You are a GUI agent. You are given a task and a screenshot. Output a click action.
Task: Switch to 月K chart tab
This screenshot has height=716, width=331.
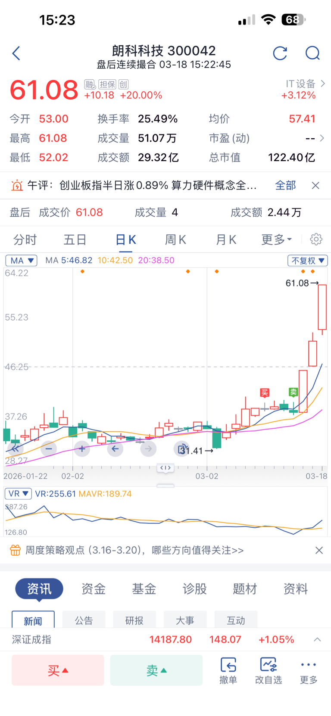tap(226, 240)
